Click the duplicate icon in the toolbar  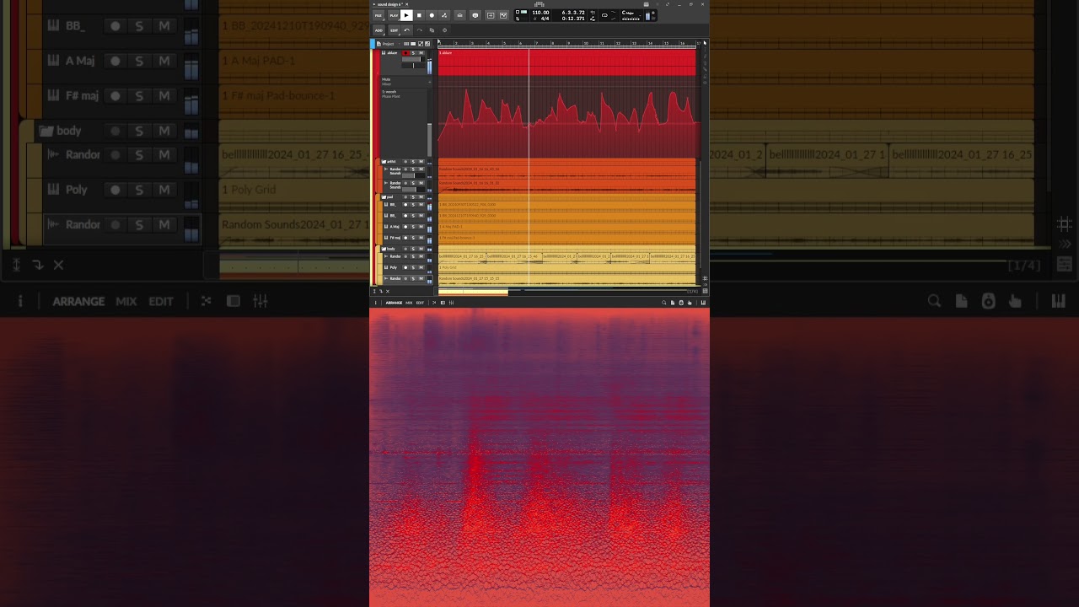tap(432, 30)
